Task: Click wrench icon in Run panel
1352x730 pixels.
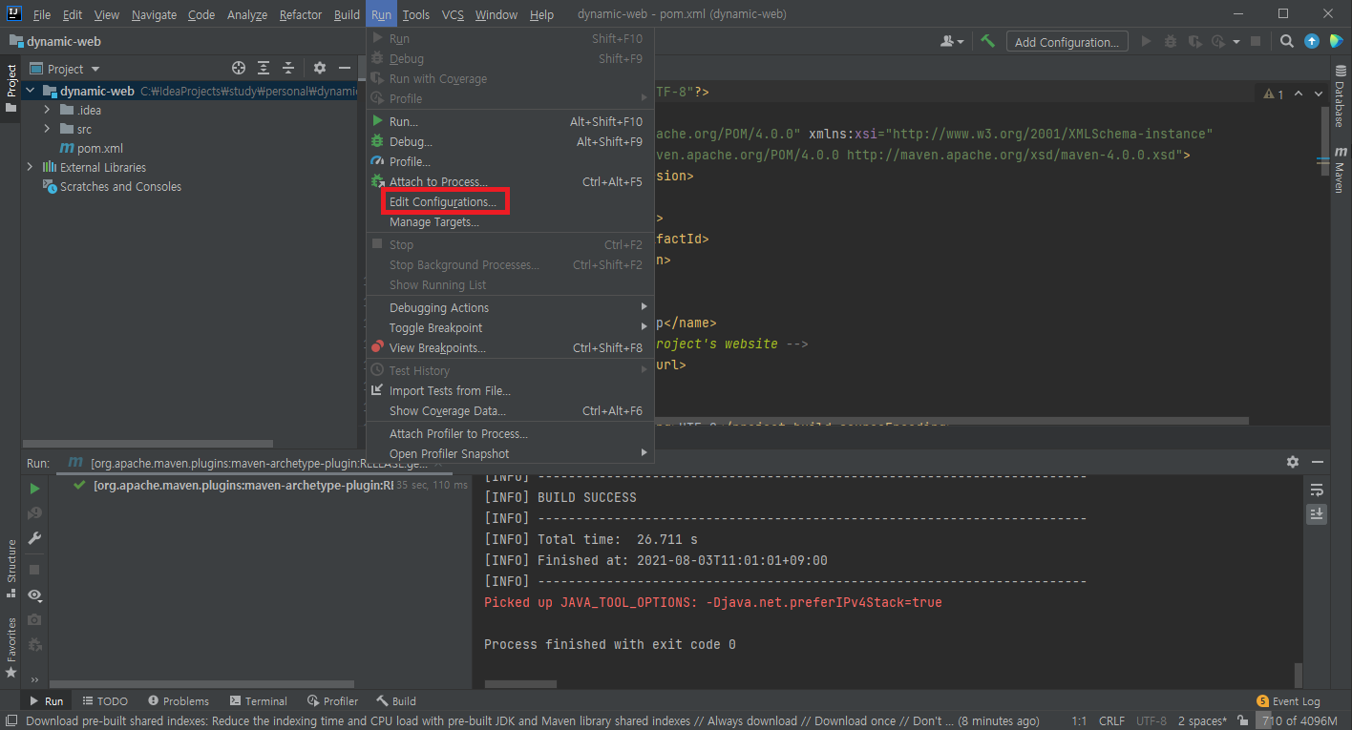Action: [x=34, y=538]
